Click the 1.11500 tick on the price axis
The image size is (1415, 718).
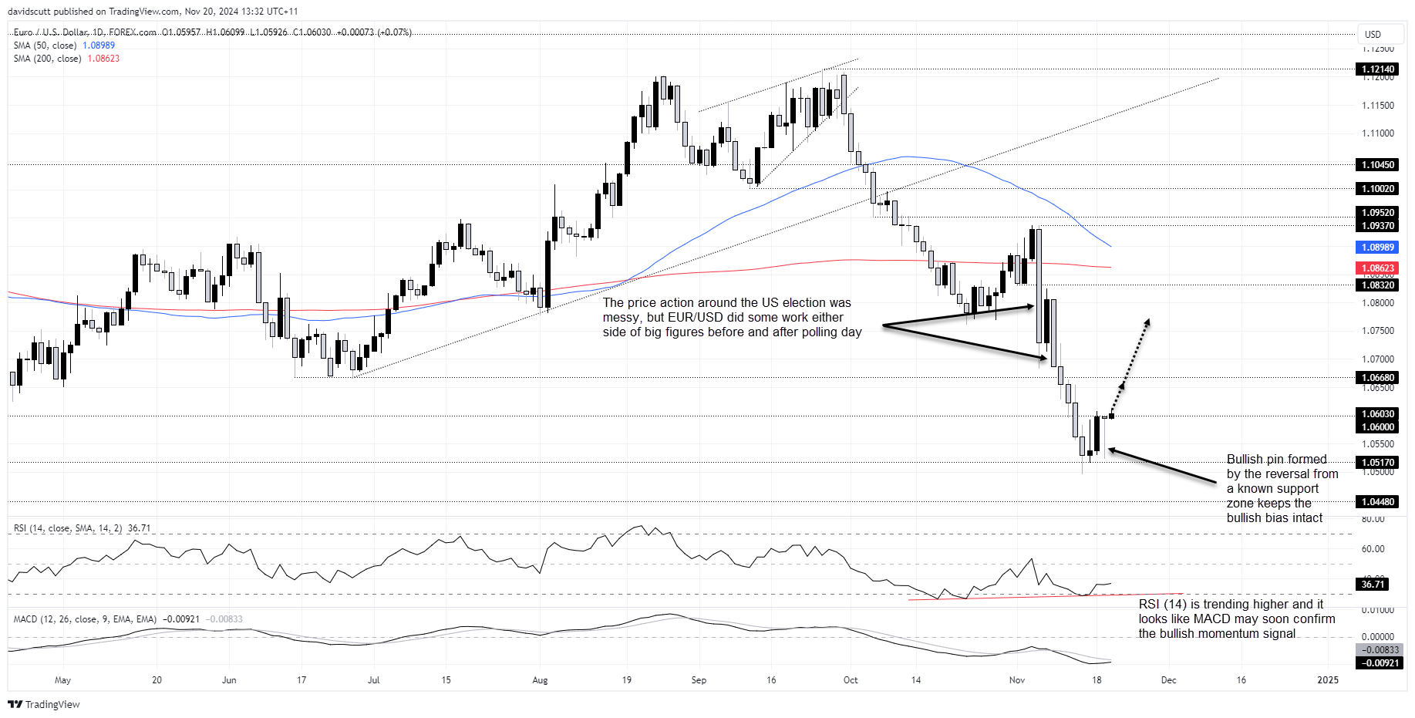(1377, 106)
